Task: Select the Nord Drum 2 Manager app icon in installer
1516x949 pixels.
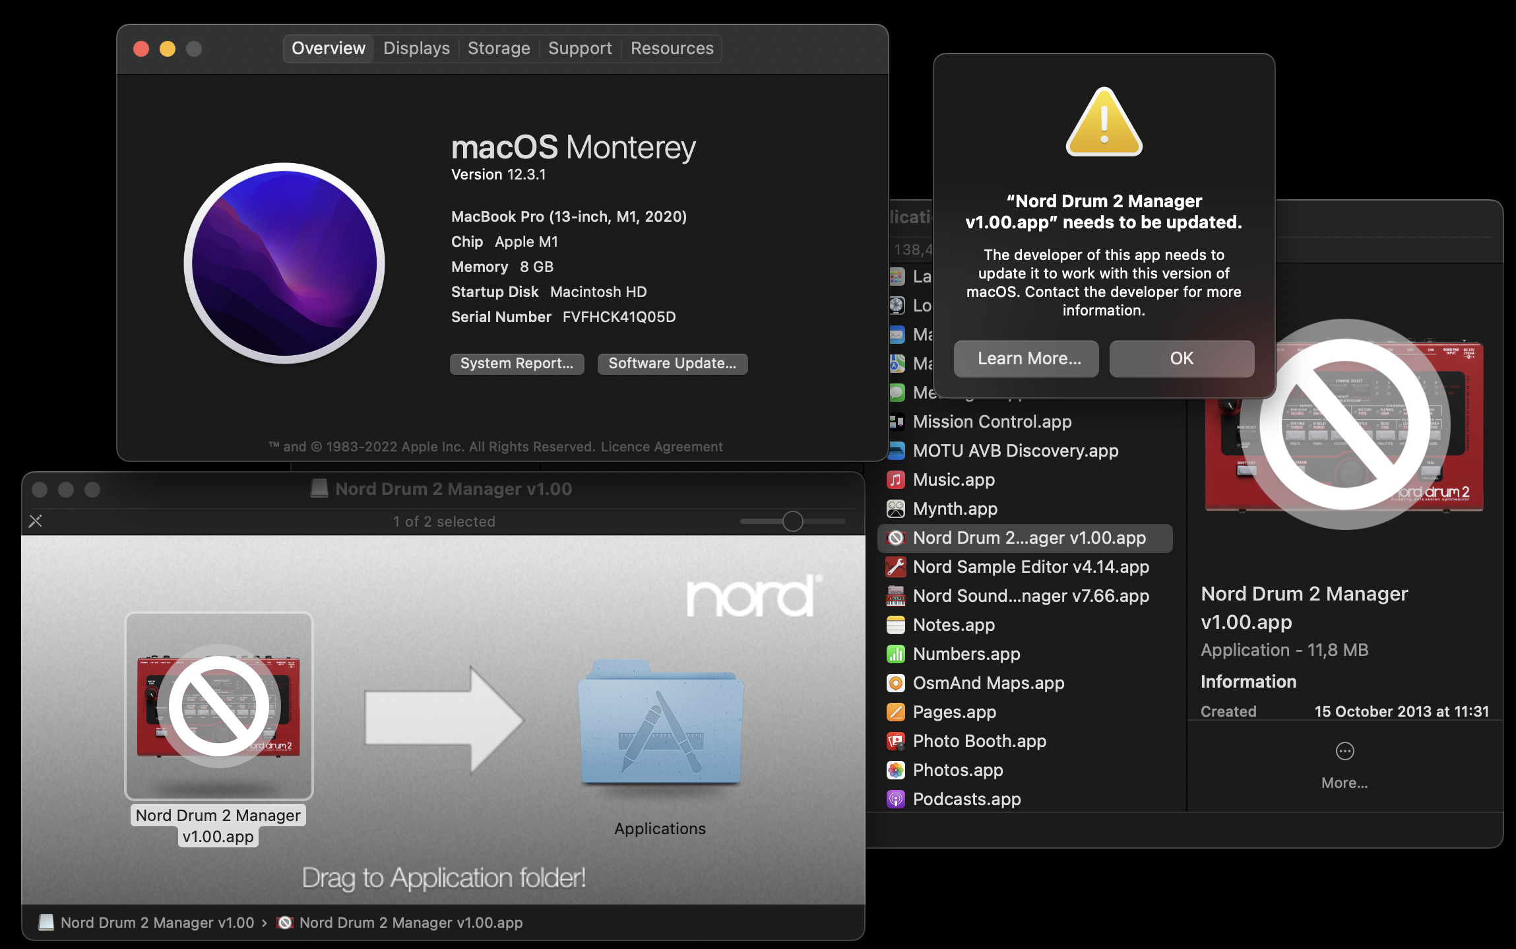Action: (x=219, y=706)
